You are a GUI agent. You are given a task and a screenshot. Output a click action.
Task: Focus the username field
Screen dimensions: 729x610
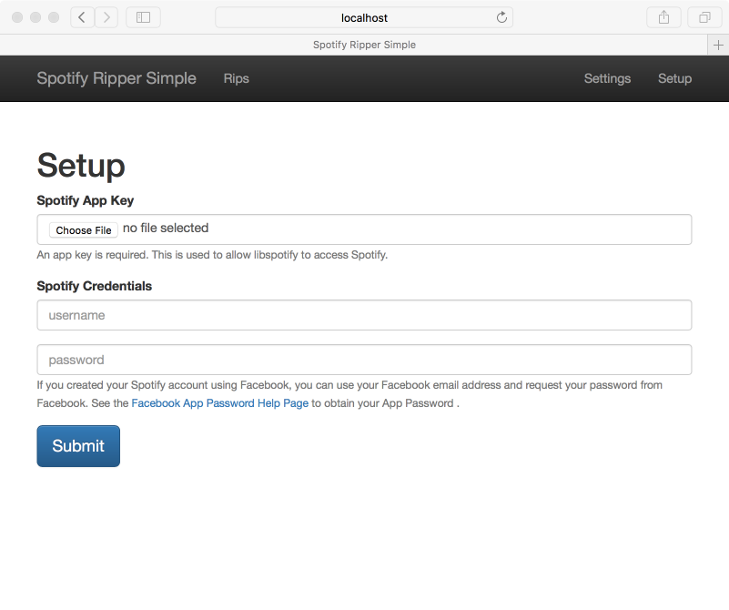(364, 315)
